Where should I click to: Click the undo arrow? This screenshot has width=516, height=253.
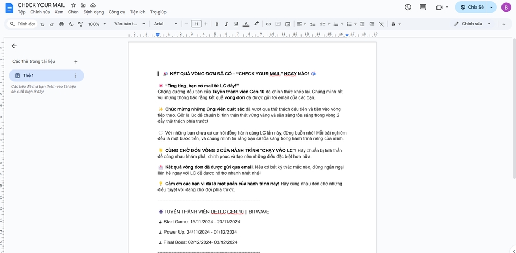(42, 24)
